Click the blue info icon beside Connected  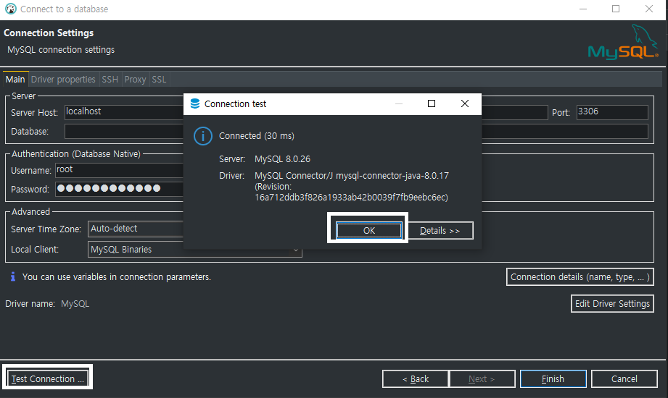click(203, 136)
